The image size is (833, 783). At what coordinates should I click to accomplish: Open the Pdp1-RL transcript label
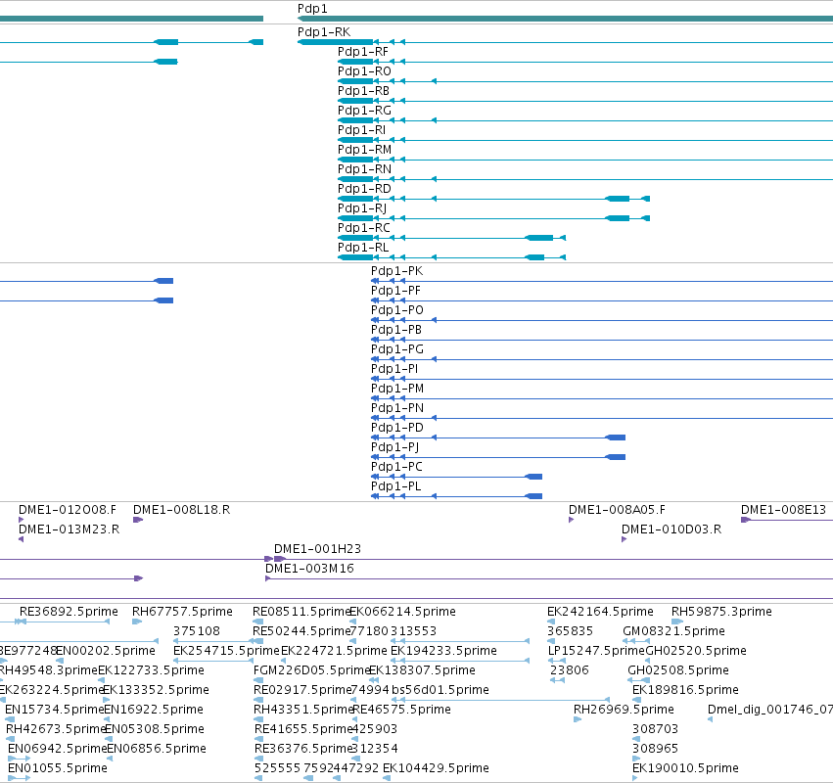click(x=363, y=248)
